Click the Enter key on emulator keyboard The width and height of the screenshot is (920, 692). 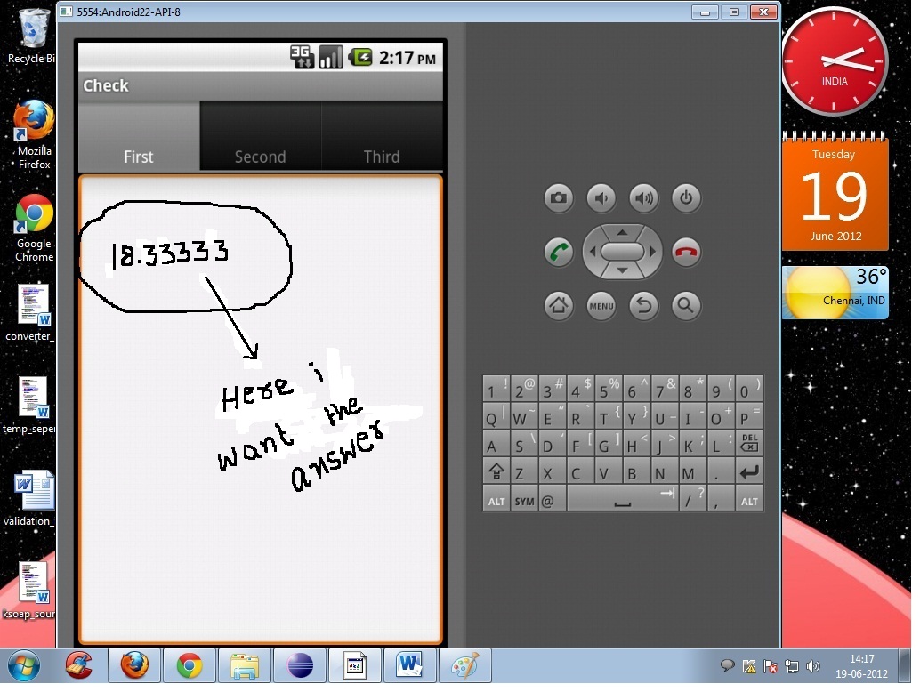pyautogui.click(x=749, y=471)
